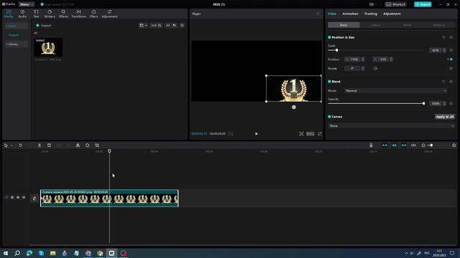Open the Menu dropdown in title bar
Screen dimensions: 460x258
coord(27,4)
